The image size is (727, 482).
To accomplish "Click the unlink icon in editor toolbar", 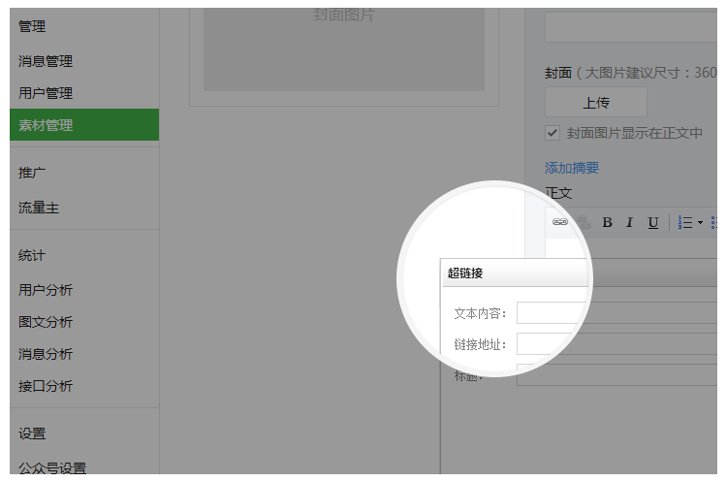I will [584, 222].
